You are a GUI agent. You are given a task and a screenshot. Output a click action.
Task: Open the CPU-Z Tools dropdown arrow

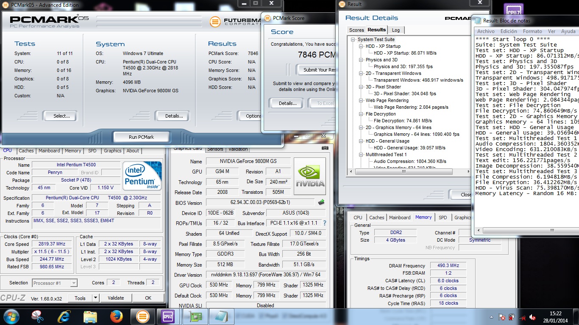coord(95,298)
